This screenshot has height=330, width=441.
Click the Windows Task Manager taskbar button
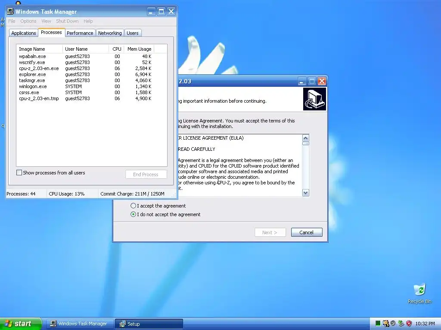80,324
